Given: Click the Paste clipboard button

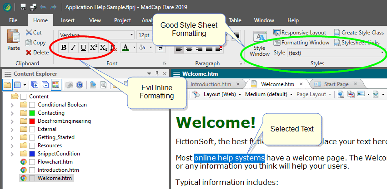Looking at the screenshot, I should click(x=14, y=40).
